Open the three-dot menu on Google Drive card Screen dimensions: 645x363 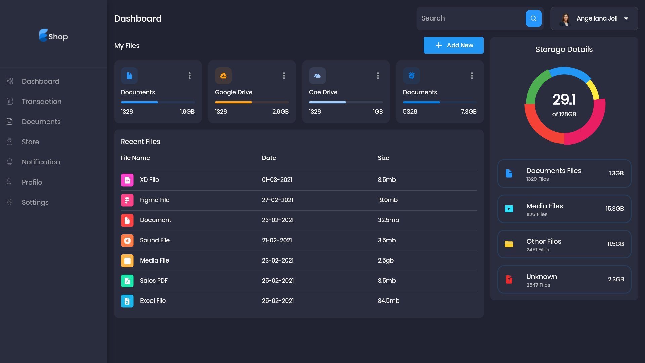point(284,76)
